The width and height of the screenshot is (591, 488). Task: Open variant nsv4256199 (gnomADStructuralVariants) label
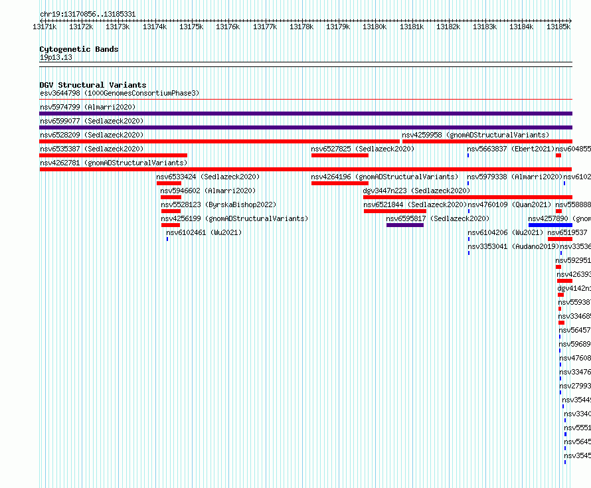[x=234, y=218]
